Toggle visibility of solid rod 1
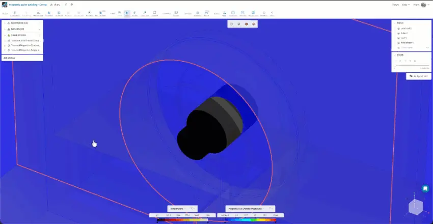Viewport: 433px width, 224px height. pyautogui.click(x=398, y=29)
